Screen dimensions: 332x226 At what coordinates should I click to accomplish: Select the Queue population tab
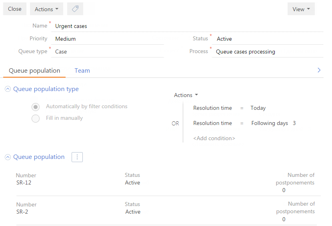click(x=34, y=70)
